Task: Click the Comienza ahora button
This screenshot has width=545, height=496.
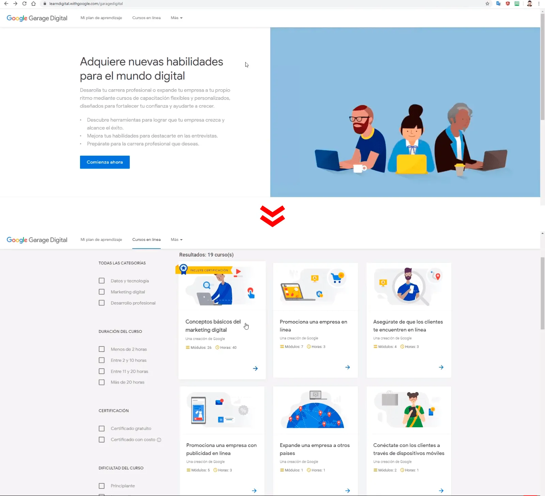Action: click(105, 162)
